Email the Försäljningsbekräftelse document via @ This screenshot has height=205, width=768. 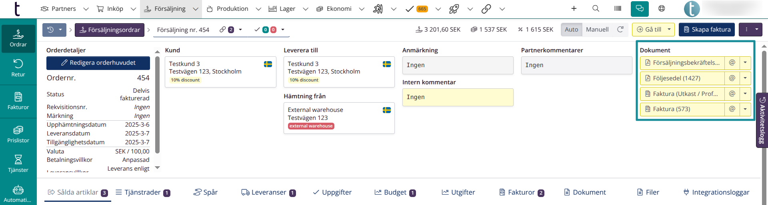point(732,63)
